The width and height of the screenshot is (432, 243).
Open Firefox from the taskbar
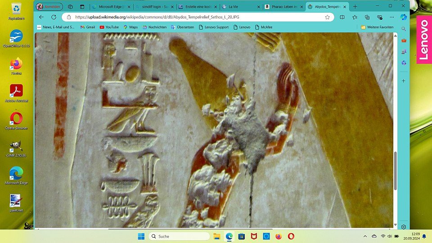coord(279,236)
